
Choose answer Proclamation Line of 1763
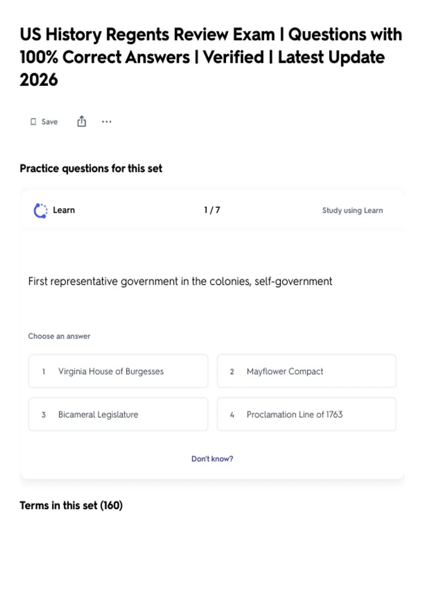tap(307, 414)
